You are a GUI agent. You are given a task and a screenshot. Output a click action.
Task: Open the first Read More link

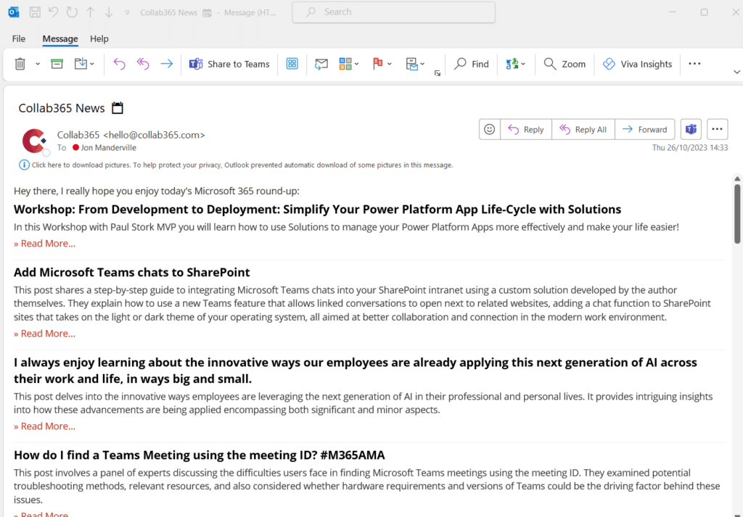(44, 243)
